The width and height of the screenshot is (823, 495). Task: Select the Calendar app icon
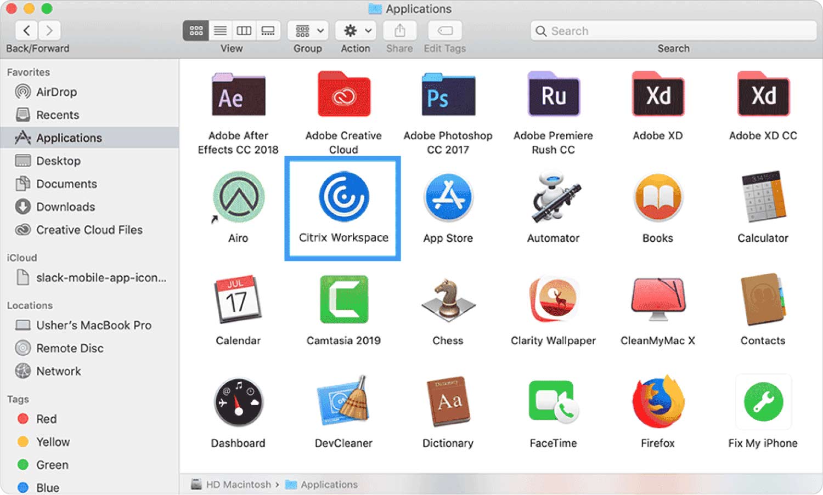pyautogui.click(x=238, y=299)
